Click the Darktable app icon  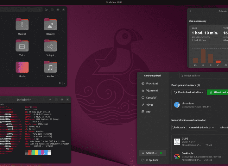coord(177,156)
